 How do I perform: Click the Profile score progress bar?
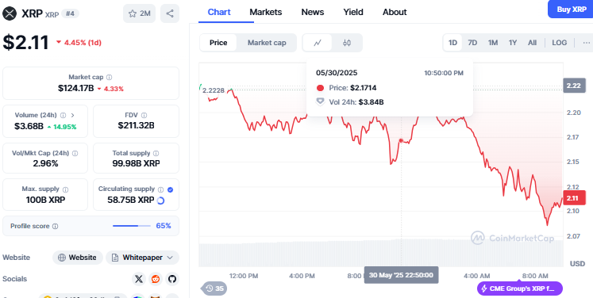132,226
